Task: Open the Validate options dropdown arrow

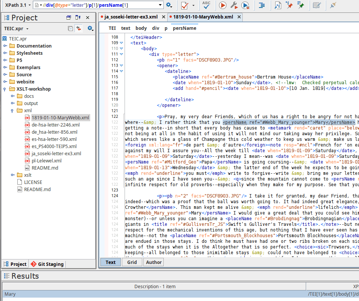Action: 193,5
